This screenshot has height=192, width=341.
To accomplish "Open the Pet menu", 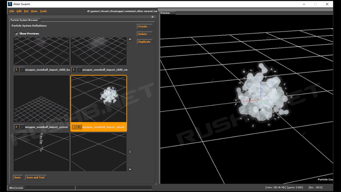I will point(26,11).
